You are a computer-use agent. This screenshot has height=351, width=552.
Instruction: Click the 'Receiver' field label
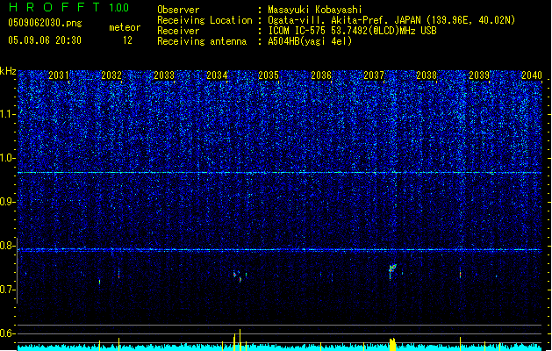click(x=178, y=31)
